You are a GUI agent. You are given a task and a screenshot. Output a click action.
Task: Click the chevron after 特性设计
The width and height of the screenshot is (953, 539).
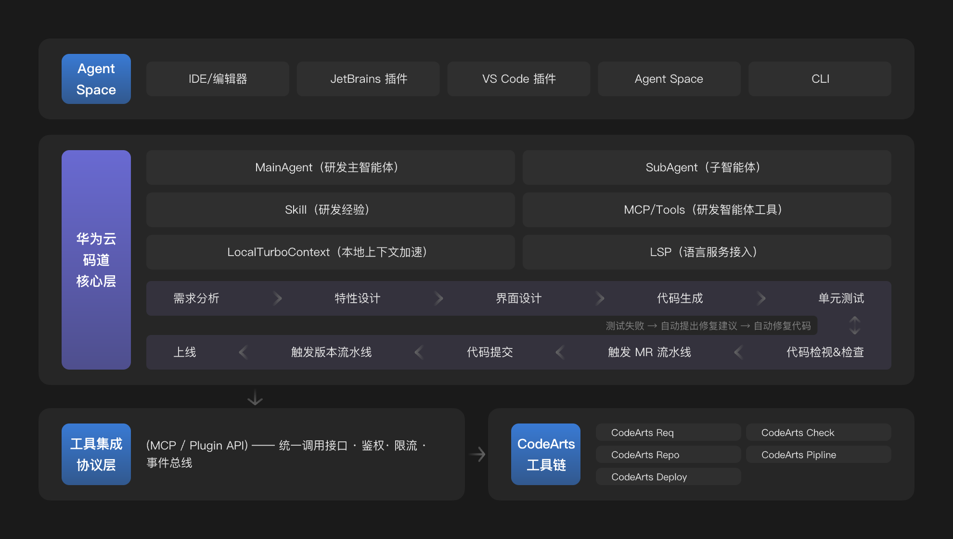coord(438,298)
